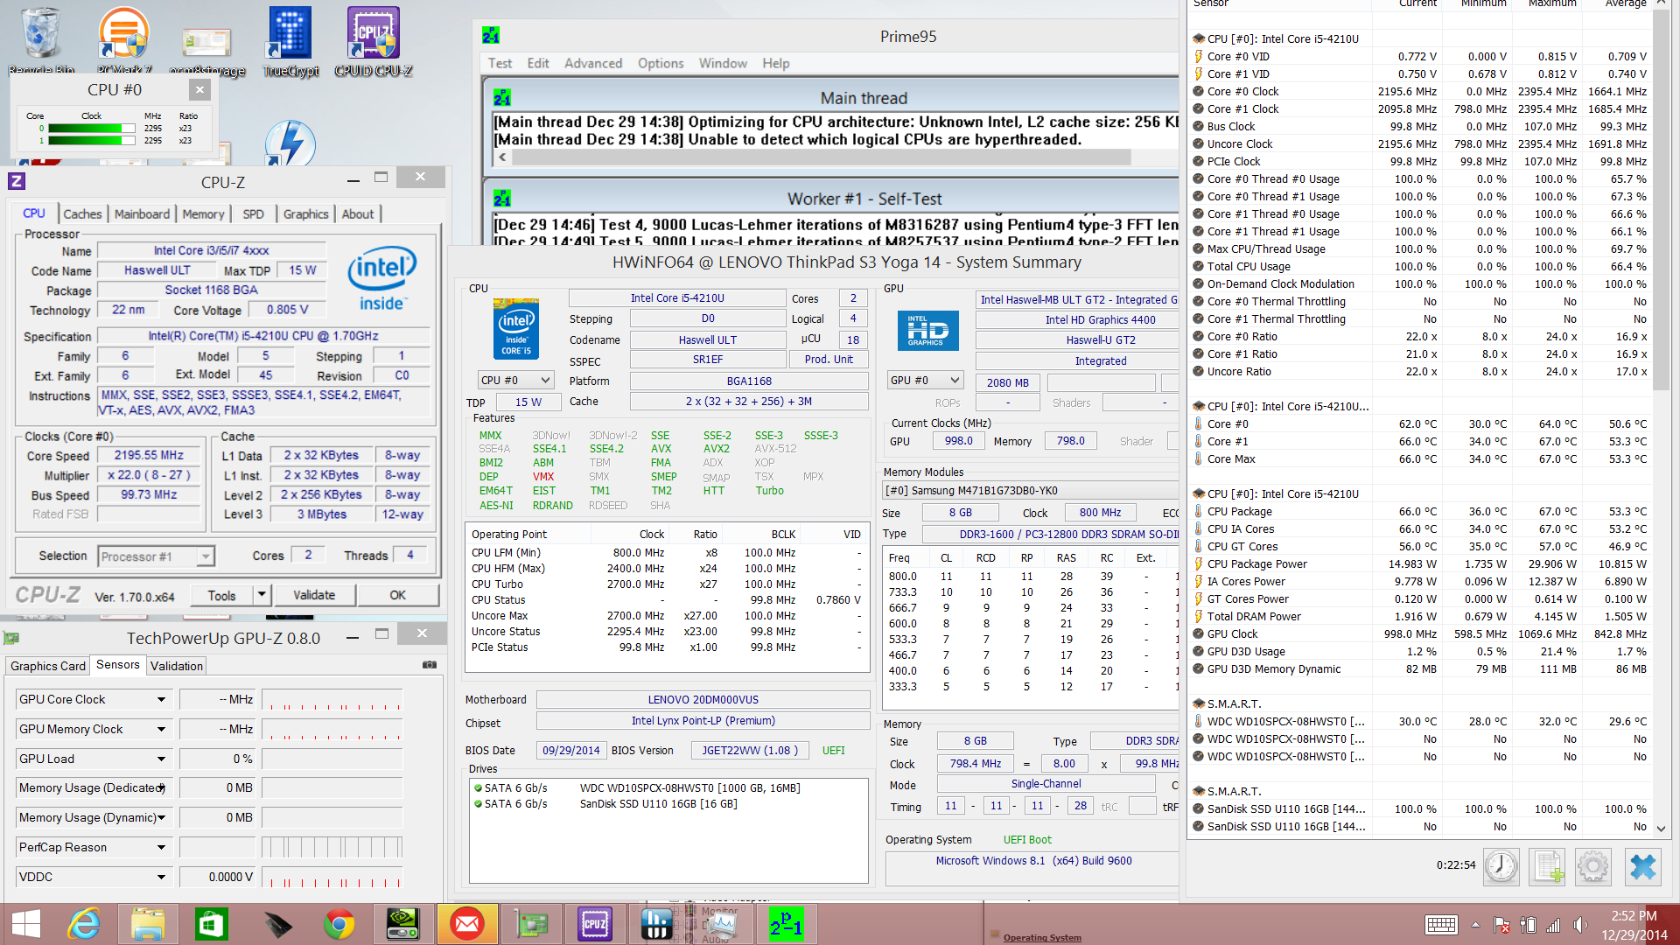Open the GPU #0 dropdown in HWiNFO
This screenshot has height=945, width=1680.
click(925, 380)
